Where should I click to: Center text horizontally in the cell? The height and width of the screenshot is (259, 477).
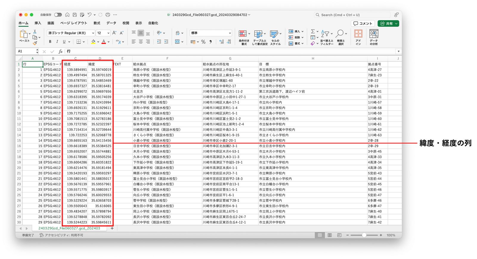click(141, 42)
